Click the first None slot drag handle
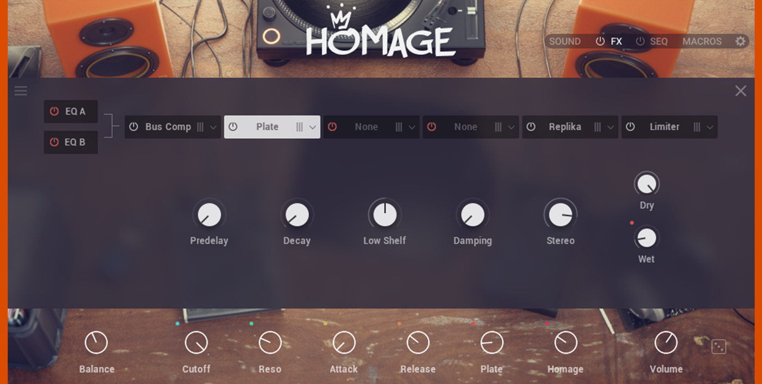The image size is (762, 384). pos(399,127)
